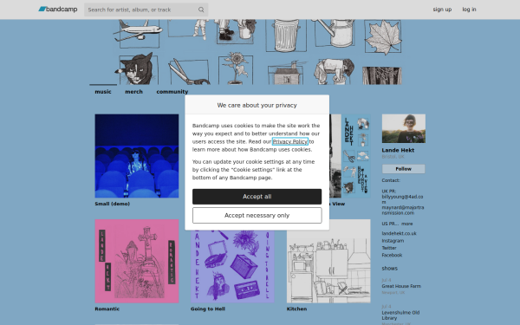
Task: Click the Accept all button
Action: pyautogui.click(x=257, y=197)
